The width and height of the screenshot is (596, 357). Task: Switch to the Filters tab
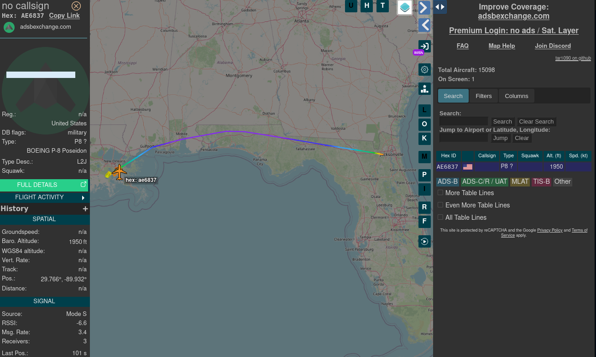[x=484, y=96]
